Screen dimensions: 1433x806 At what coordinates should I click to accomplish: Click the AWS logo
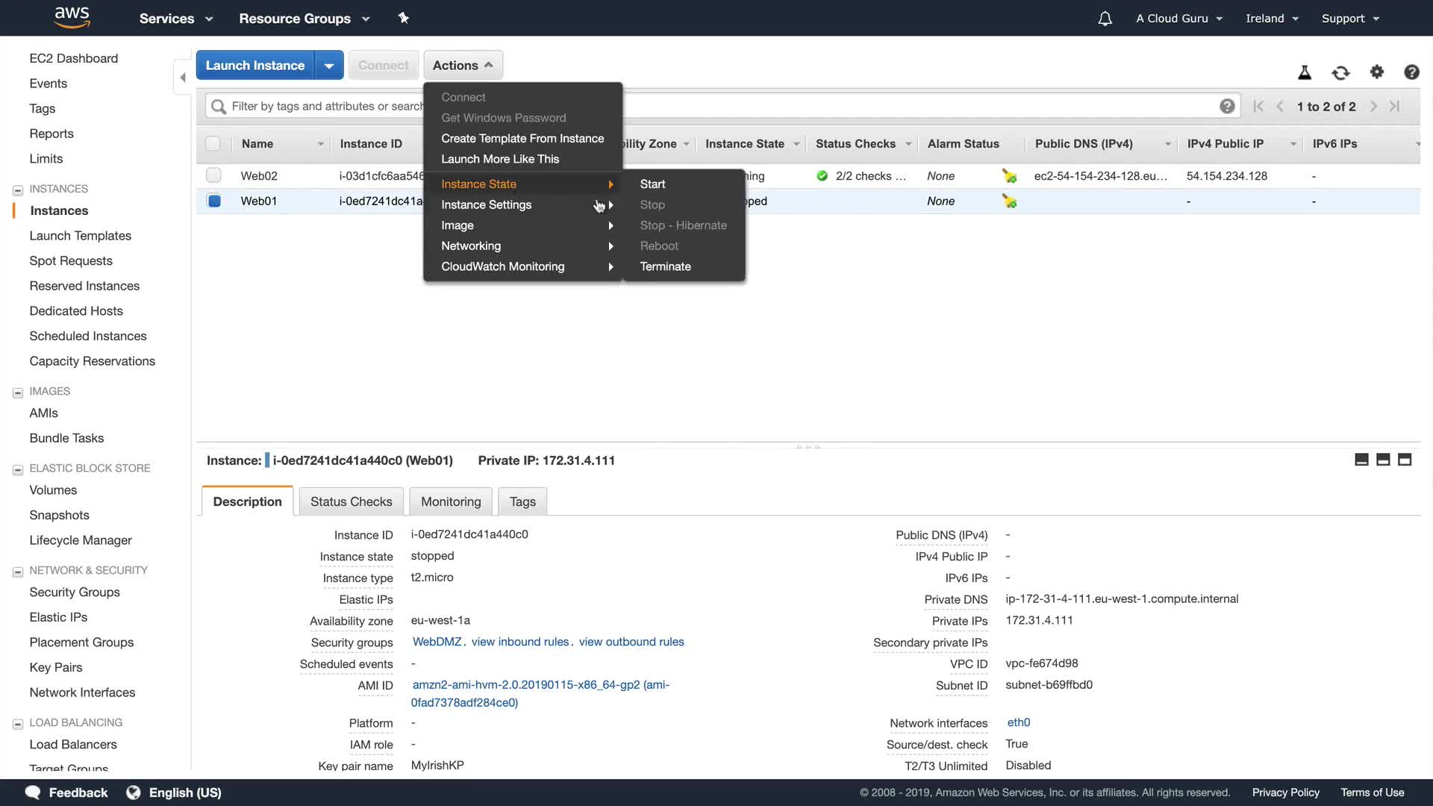point(72,17)
